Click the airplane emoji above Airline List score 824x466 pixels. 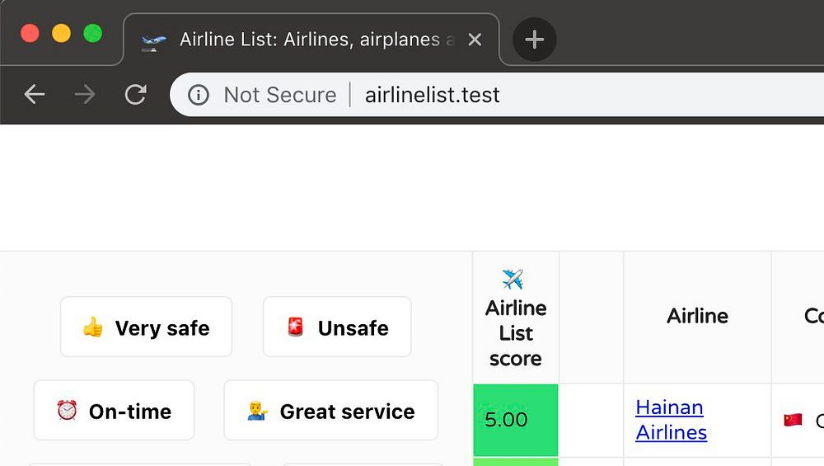click(x=513, y=280)
